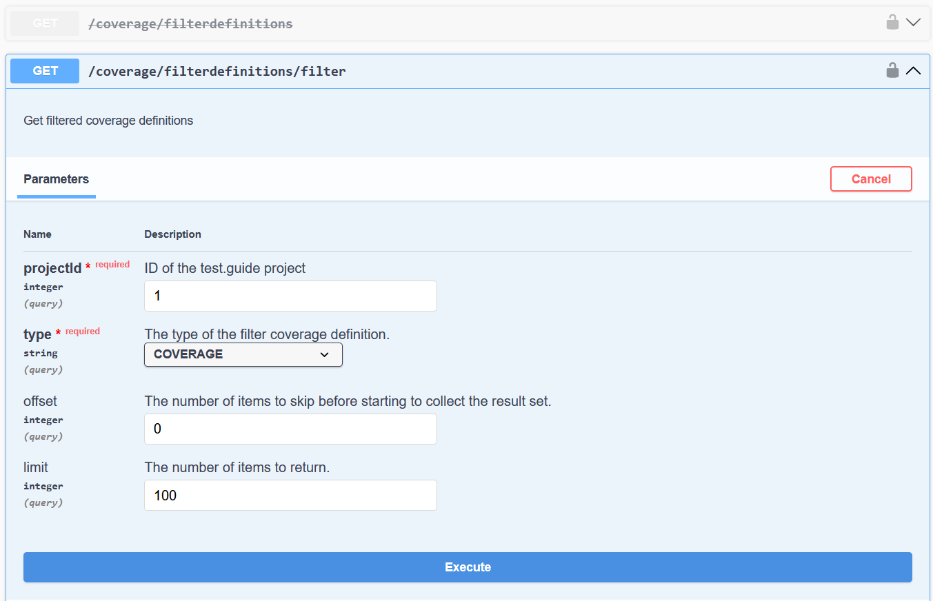The image size is (933, 601).
Task: Click the Name column header
Action: click(x=37, y=234)
